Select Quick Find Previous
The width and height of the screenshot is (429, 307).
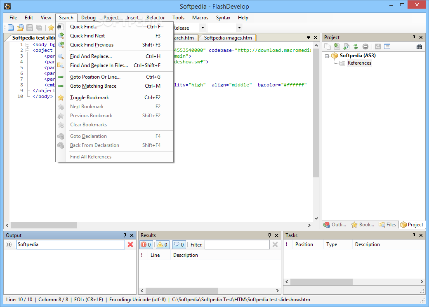(115, 45)
